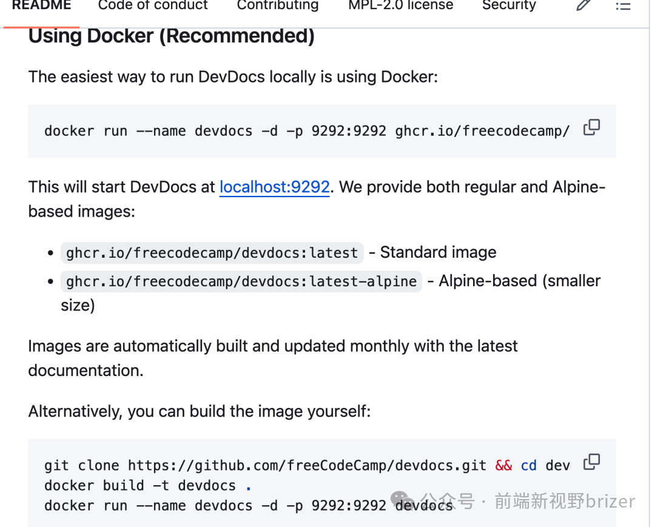Click inside the docker run ghcr.io code block
The width and height of the screenshot is (655, 527).
pyautogui.click(x=303, y=131)
